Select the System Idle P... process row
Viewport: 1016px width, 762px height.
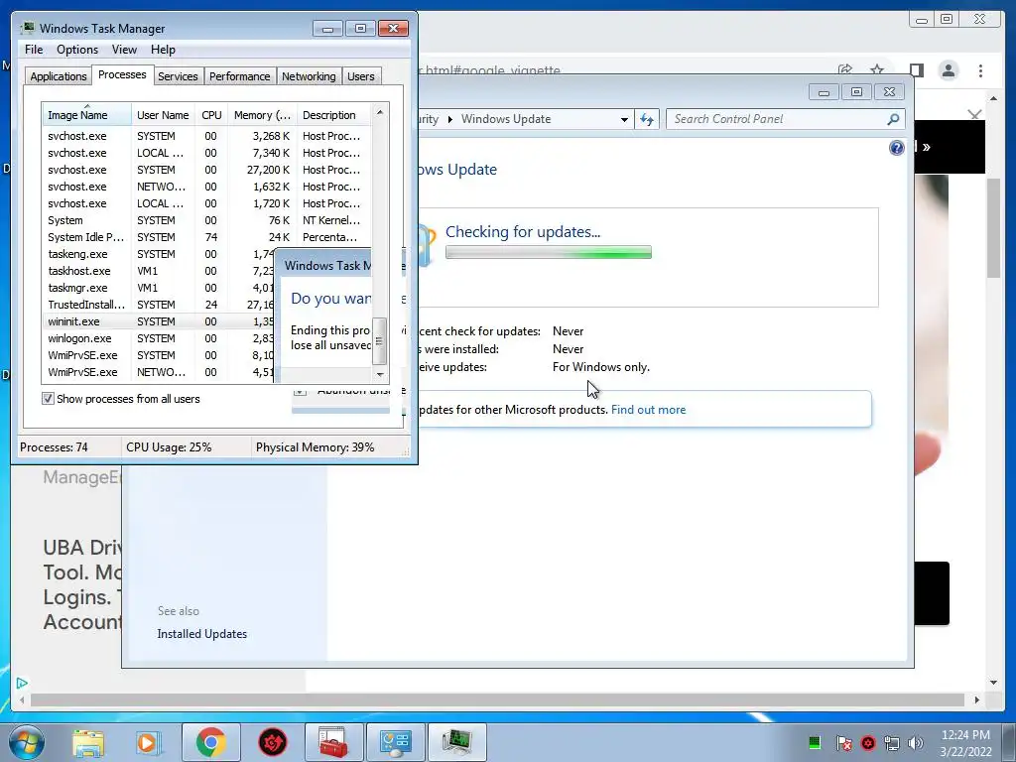tap(206, 237)
